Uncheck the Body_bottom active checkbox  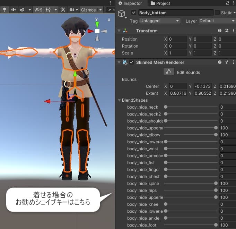point(134,13)
